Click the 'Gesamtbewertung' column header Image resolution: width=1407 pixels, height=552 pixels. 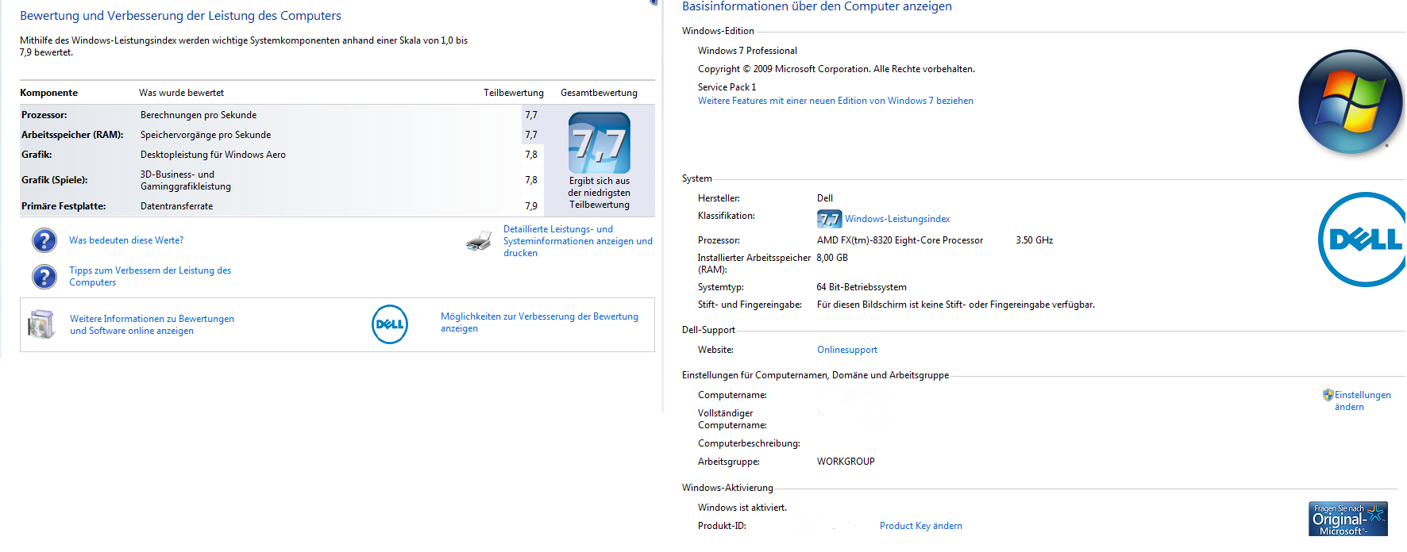click(599, 93)
